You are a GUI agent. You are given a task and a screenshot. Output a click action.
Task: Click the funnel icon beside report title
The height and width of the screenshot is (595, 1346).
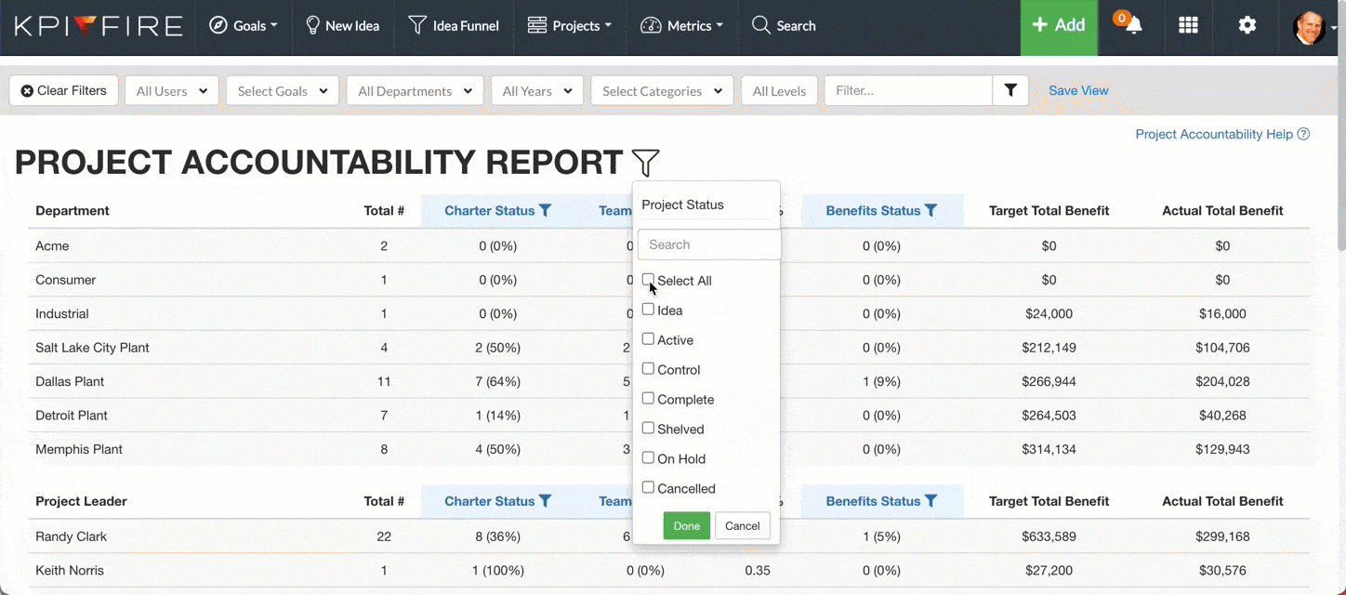(x=645, y=163)
